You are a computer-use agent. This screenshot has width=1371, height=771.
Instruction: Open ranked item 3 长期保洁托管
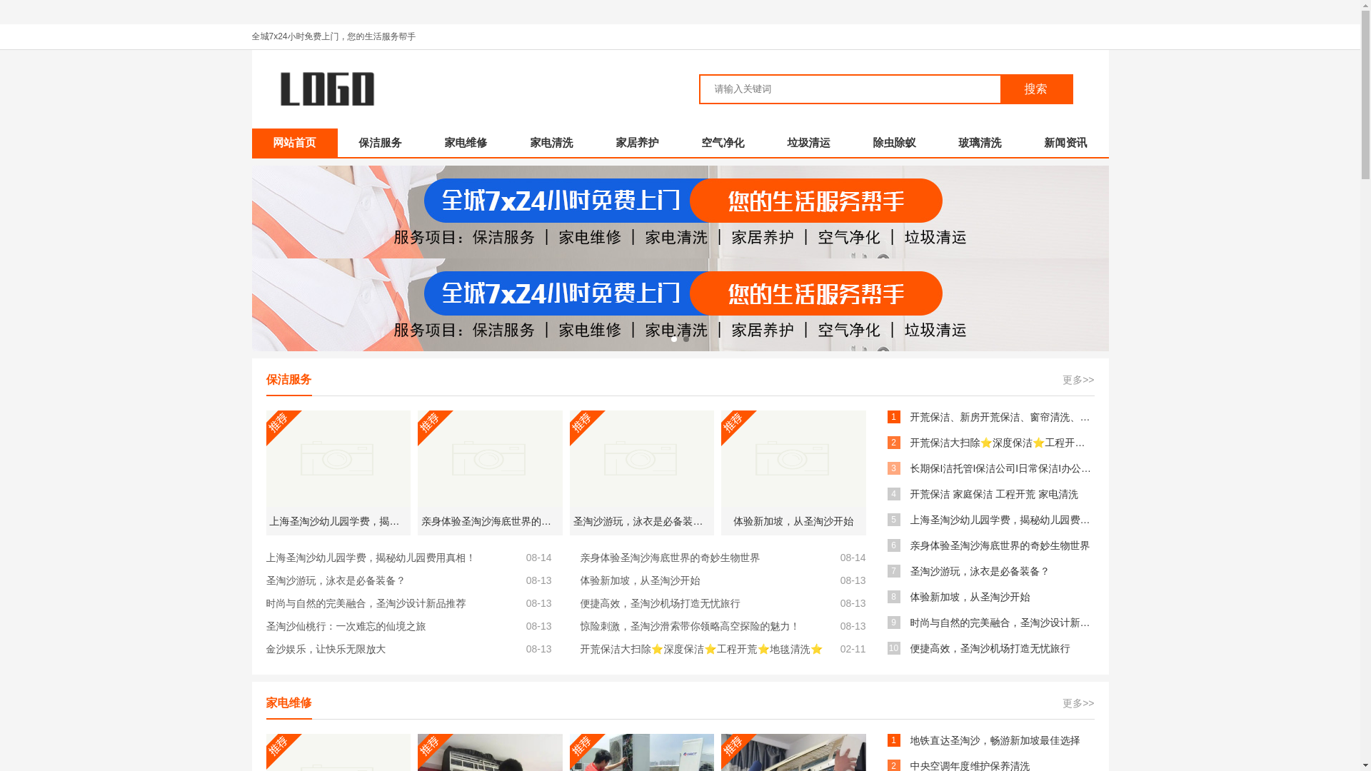point(1000,468)
